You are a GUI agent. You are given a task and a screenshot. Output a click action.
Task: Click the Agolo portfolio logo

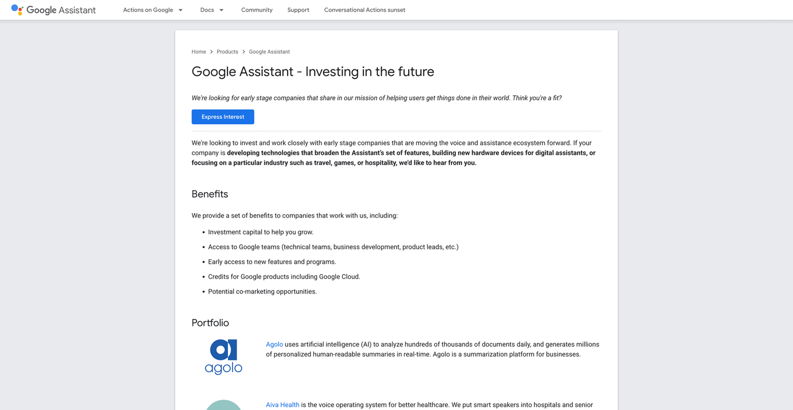(224, 357)
